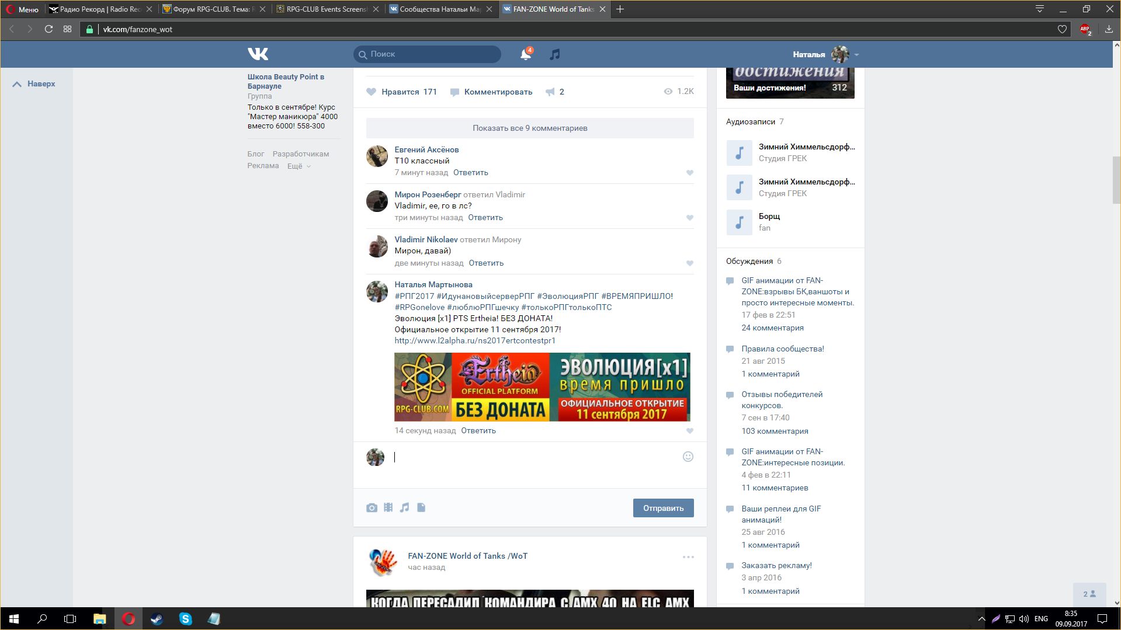Open Skype from taskbar
Image resolution: width=1121 pixels, height=630 pixels.
tap(186, 619)
